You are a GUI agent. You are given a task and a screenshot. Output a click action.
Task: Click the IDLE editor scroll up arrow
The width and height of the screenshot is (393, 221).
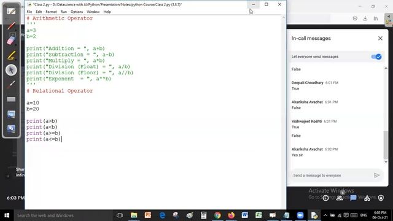tap(284, 17)
